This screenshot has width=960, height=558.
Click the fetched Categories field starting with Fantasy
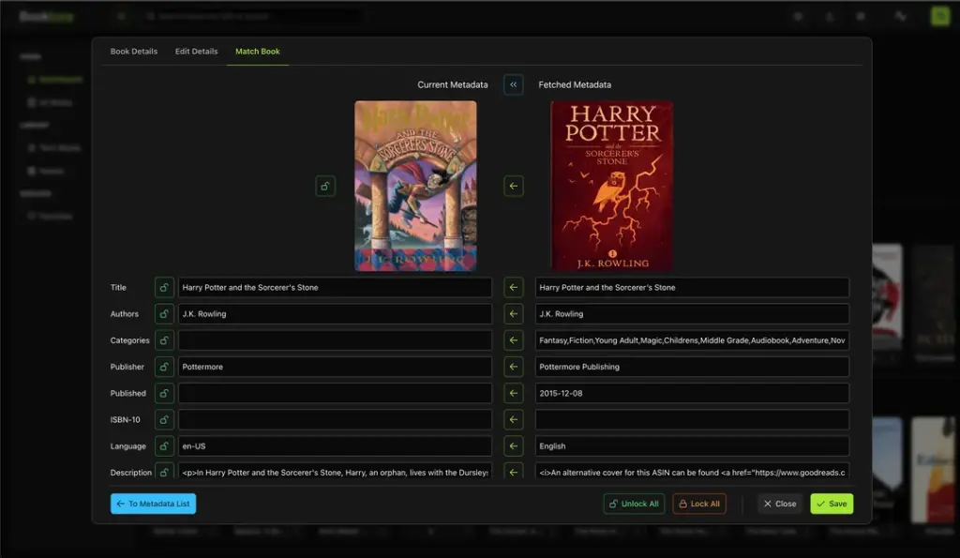[692, 340]
